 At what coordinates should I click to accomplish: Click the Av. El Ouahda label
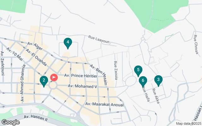(x=36, y=57)
